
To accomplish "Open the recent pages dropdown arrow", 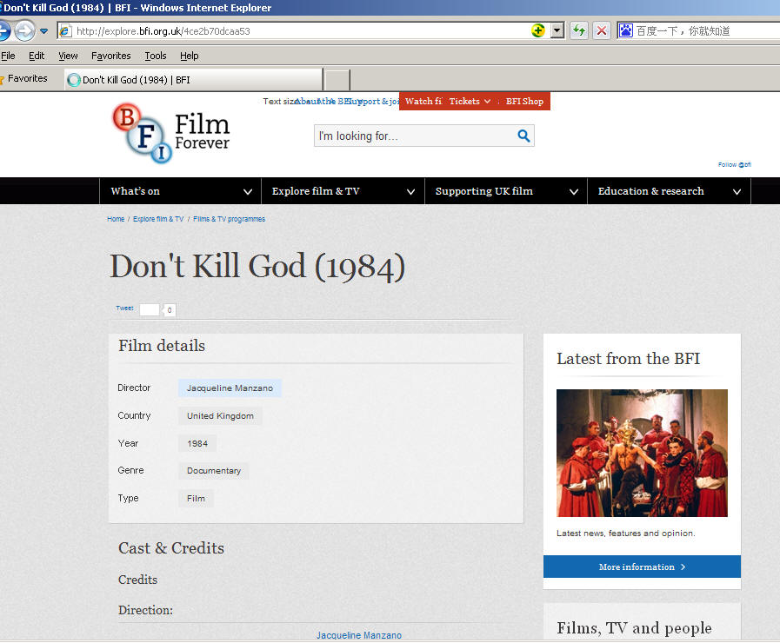I will click(x=43, y=31).
